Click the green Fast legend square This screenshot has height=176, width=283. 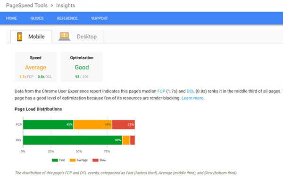[55, 160]
